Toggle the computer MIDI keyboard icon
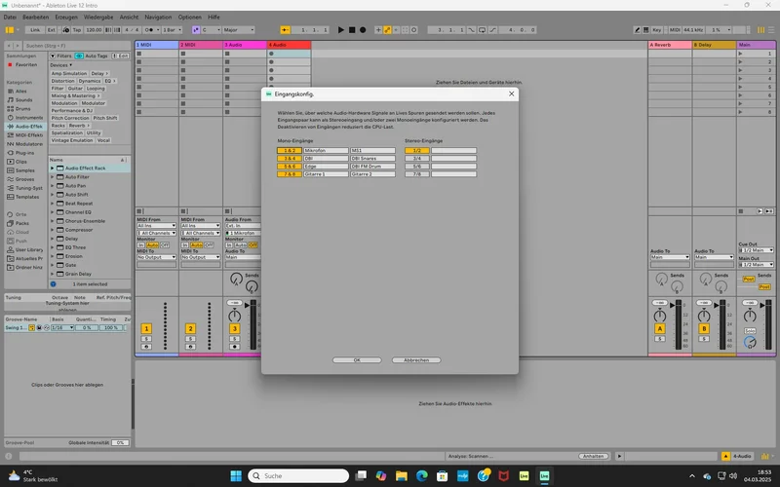Image resolution: width=780 pixels, height=487 pixels. pos(645,30)
